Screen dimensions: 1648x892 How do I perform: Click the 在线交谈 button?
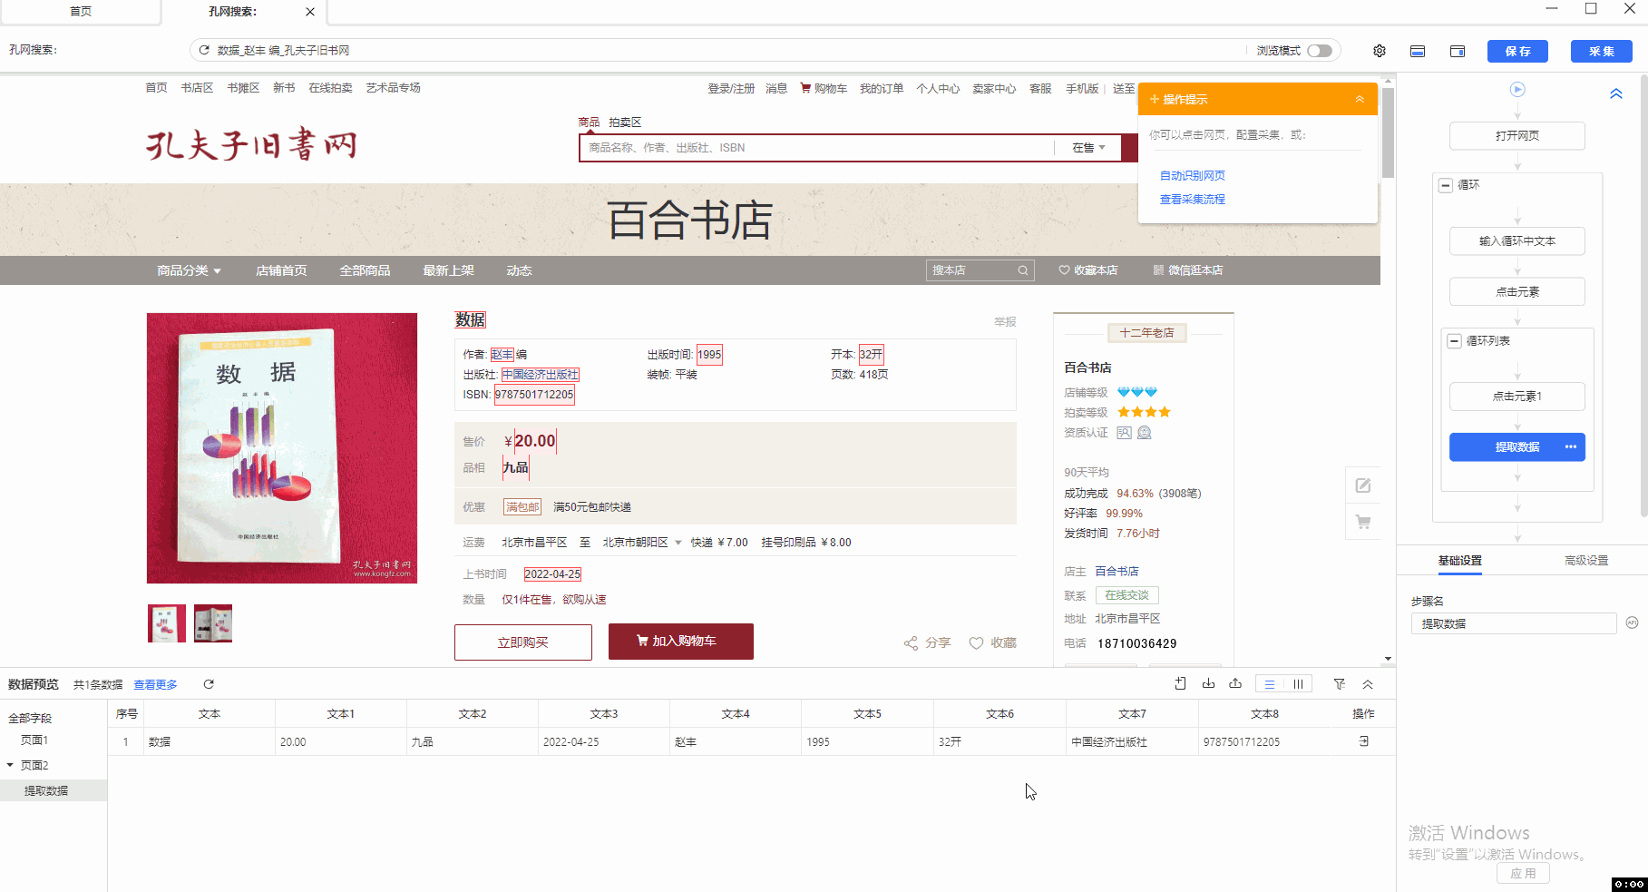click(1127, 595)
